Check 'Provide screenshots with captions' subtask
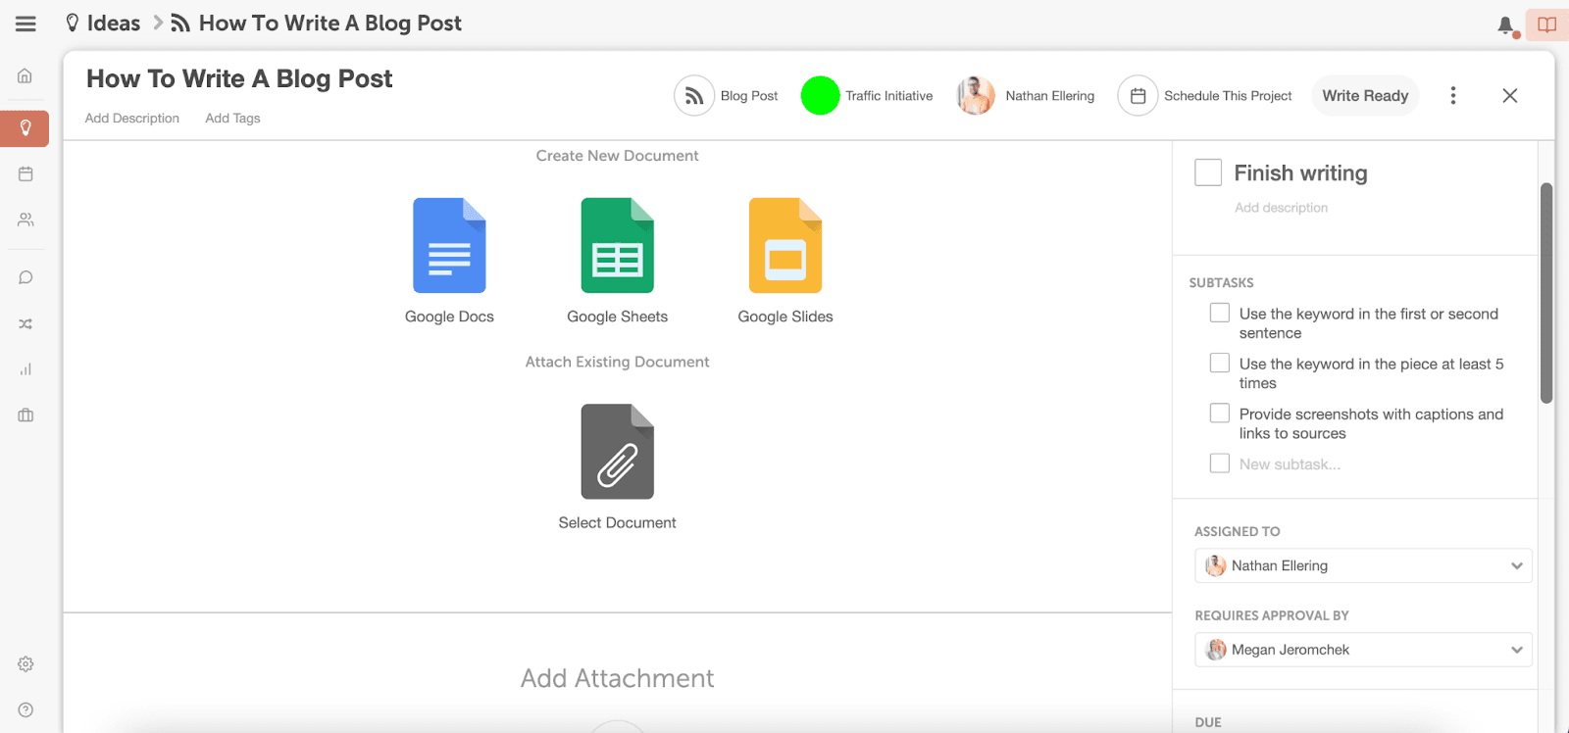The height and width of the screenshot is (733, 1569). (1220, 413)
